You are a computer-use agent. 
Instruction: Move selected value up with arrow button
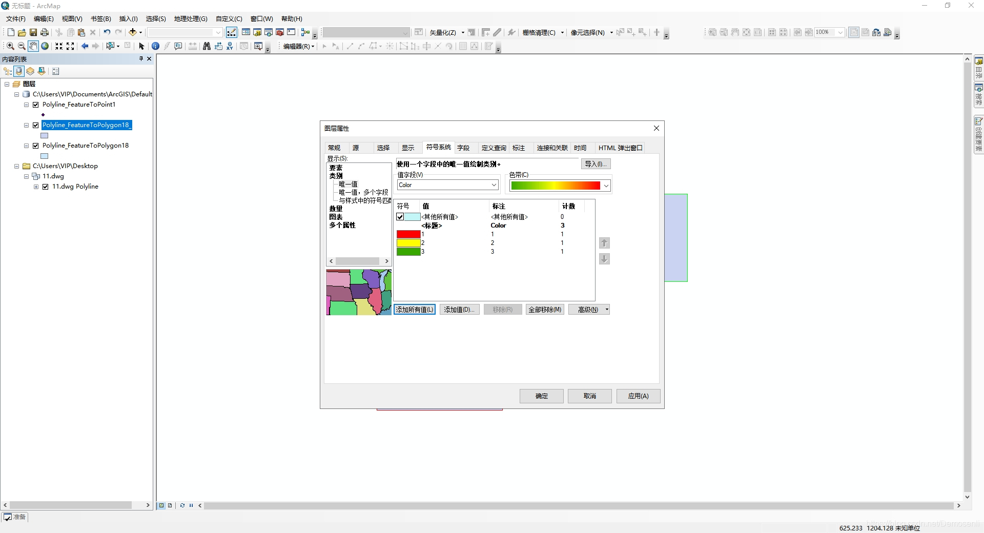(604, 243)
